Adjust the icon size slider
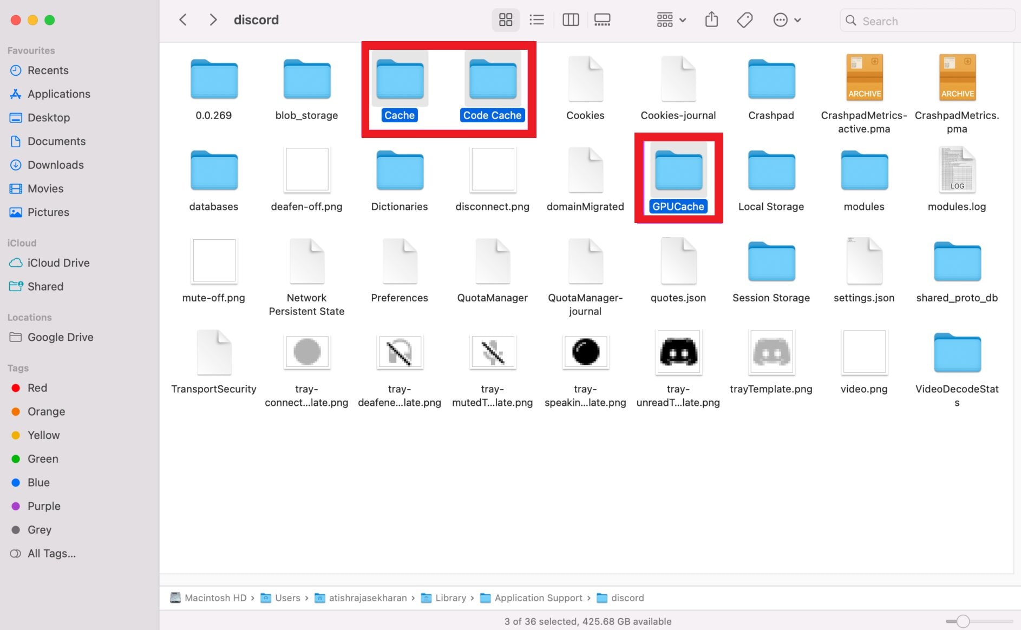Image resolution: width=1021 pixels, height=630 pixels. (x=963, y=621)
